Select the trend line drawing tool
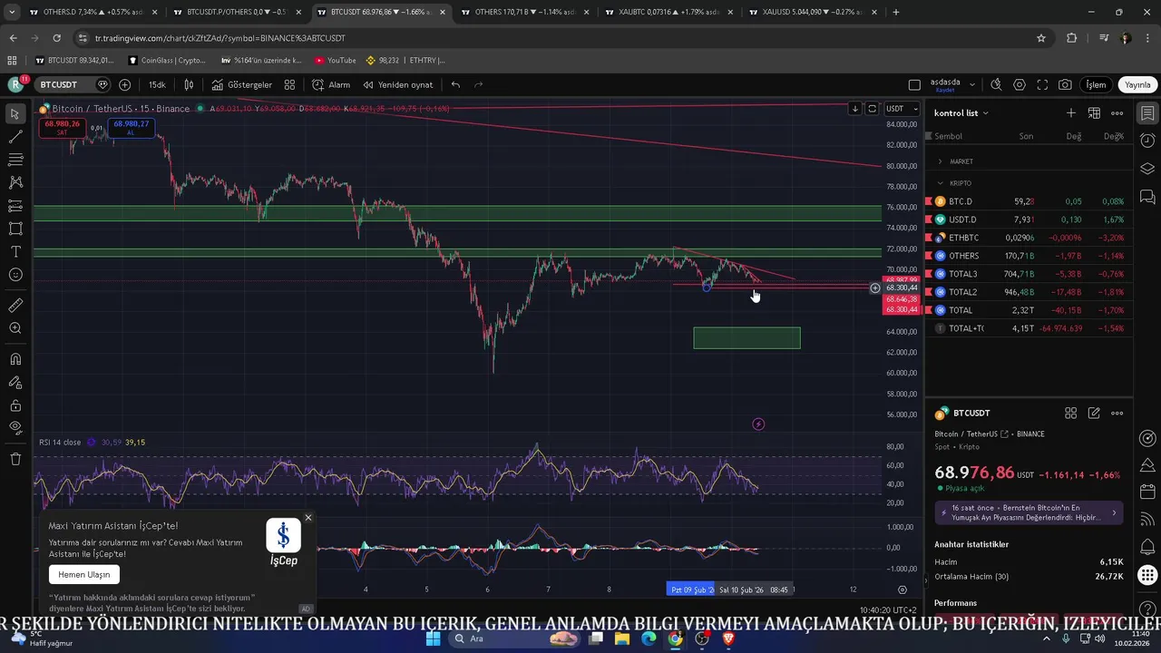The width and height of the screenshot is (1161, 653). click(x=15, y=137)
